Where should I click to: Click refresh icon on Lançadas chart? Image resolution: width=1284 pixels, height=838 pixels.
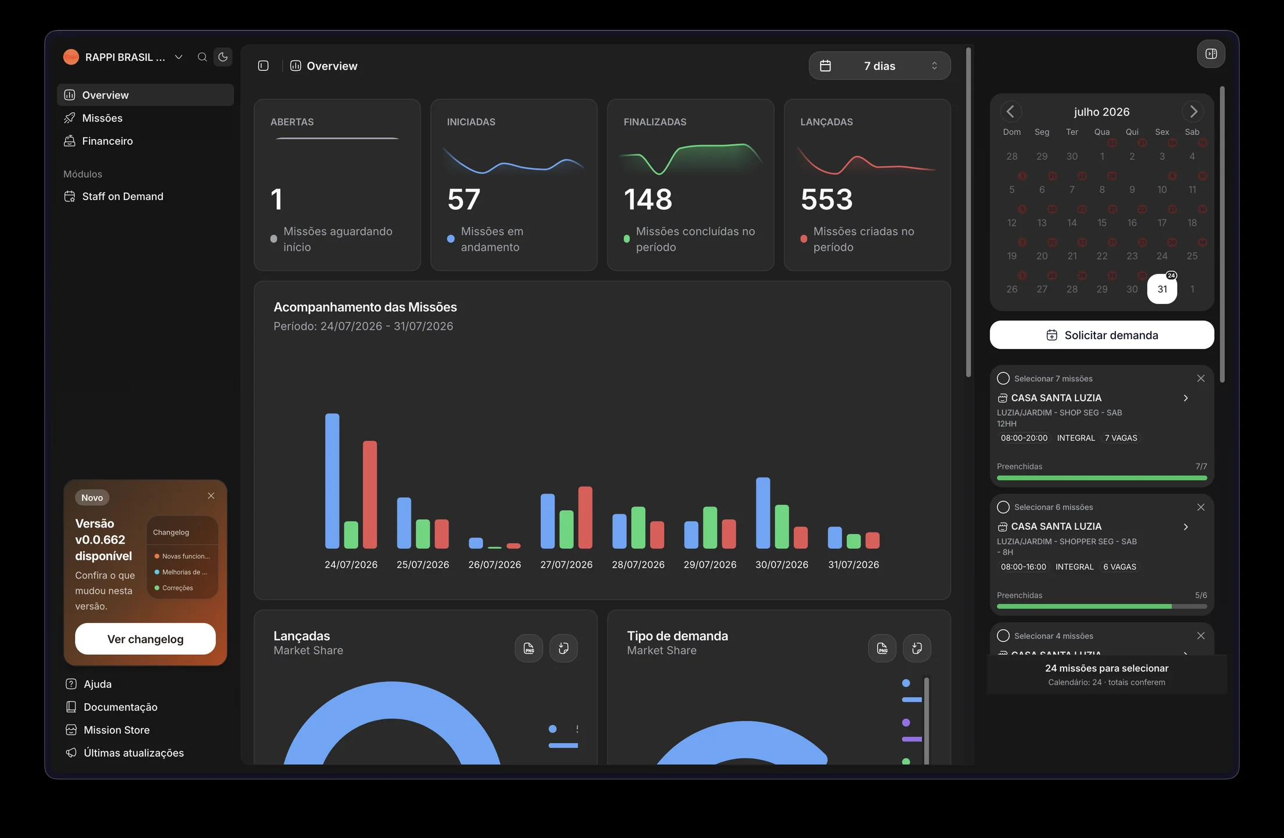click(x=563, y=648)
